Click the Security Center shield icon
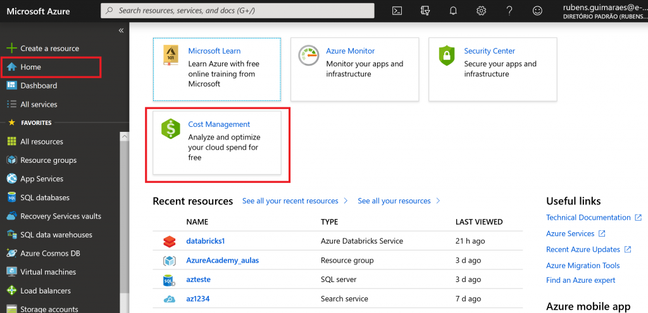This screenshot has width=648, height=313. 447,56
